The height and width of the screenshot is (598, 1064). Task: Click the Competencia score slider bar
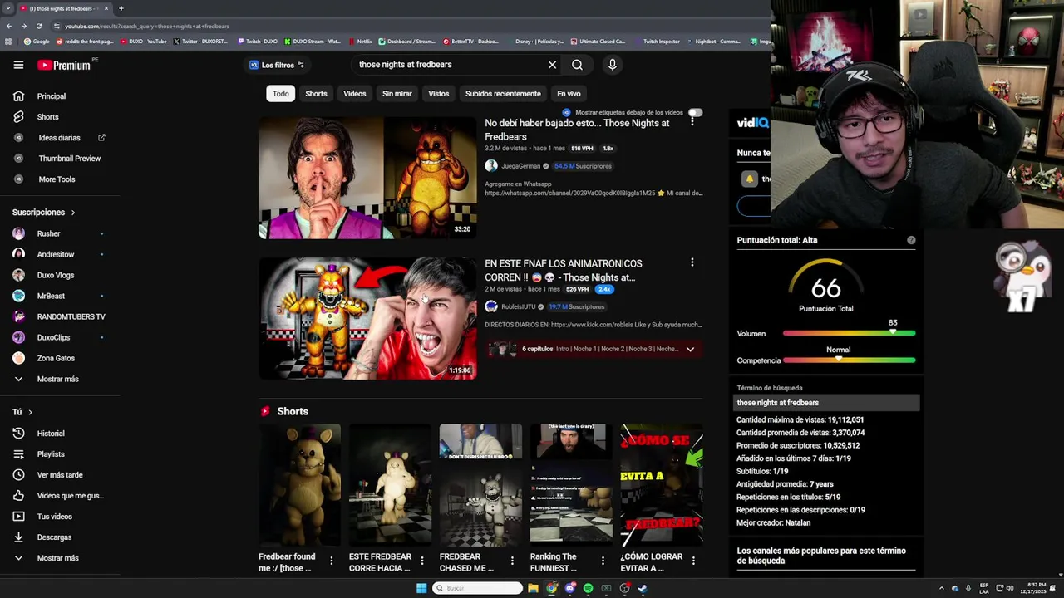[x=849, y=360]
